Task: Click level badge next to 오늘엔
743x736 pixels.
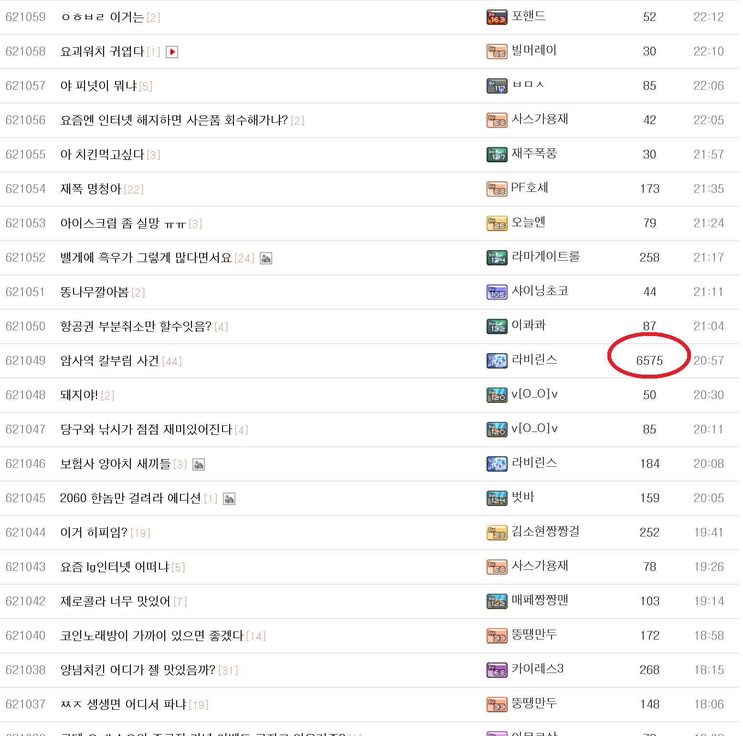Action: [497, 223]
